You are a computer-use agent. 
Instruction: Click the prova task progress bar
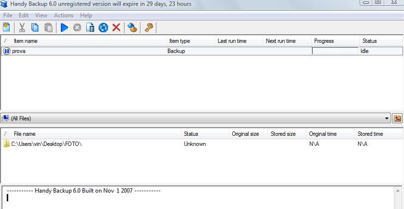[x=335, y=51]
